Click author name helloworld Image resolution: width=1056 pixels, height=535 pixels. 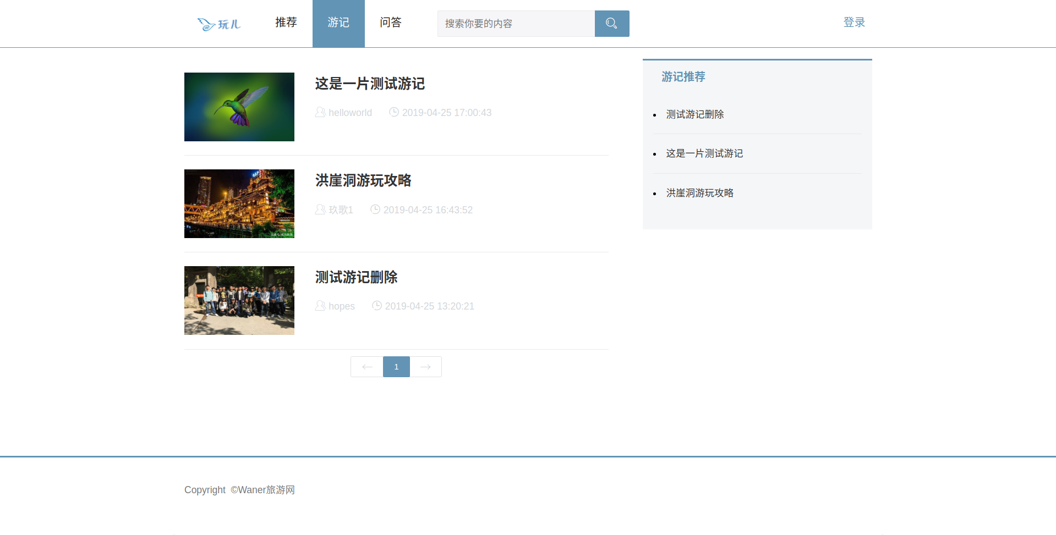point(351,113)
